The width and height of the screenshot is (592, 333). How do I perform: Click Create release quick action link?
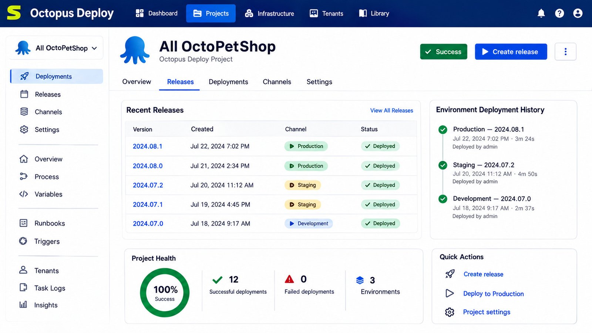(483, 274)
